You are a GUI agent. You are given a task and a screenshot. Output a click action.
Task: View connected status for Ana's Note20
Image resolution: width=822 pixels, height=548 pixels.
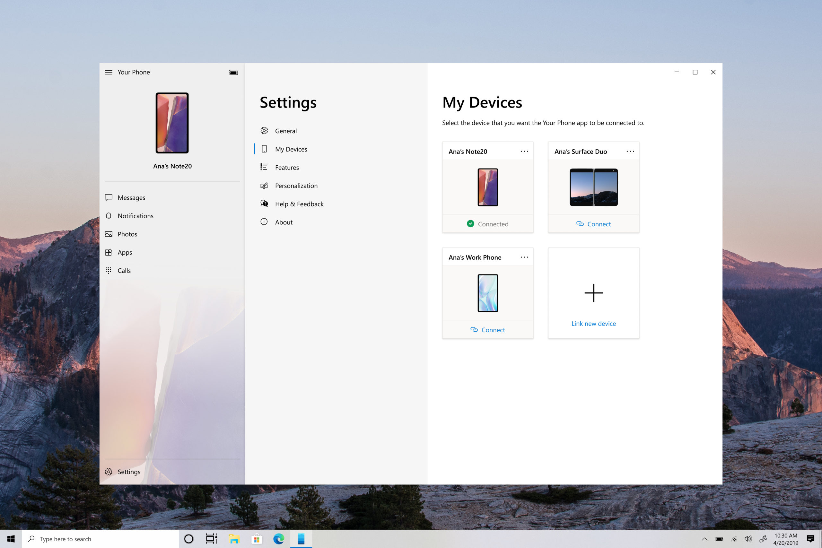487,223
